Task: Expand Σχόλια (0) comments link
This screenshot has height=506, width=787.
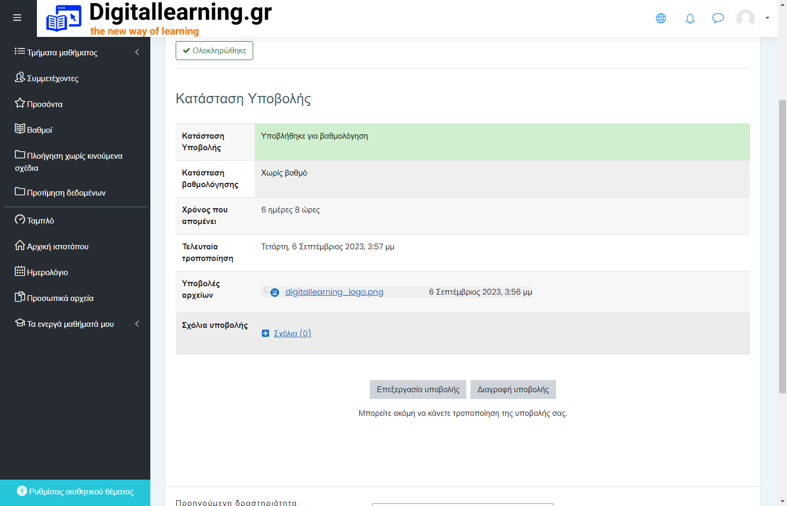Action: coord(292,333)
